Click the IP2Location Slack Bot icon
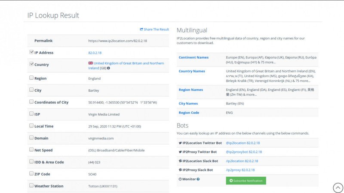This screenshot has width=344, height=193. (x=180, y=161)
